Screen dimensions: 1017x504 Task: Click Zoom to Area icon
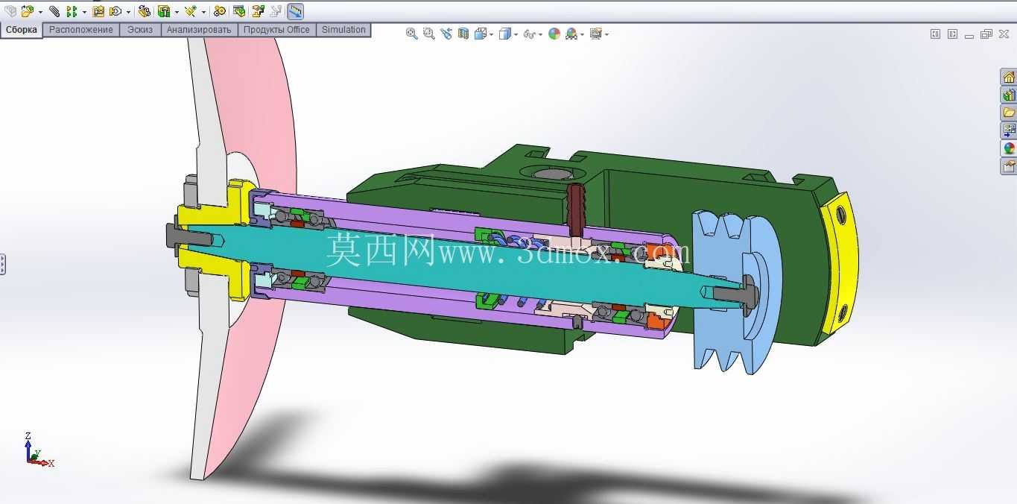click(x=429, y=34)
